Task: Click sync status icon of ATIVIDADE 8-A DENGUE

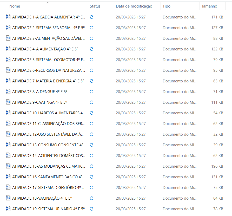Action: click(92, 92)
